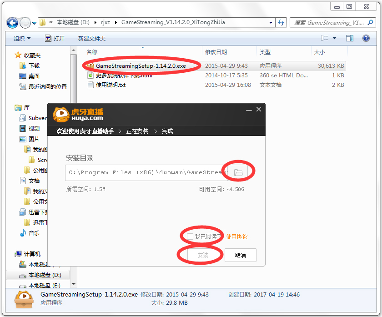Image resolution: width=382 pixels, height=317 pixels.
Task: Click 新建文件夹 in the toolbar
Action: pyautogui.click(x=92, y=38)
